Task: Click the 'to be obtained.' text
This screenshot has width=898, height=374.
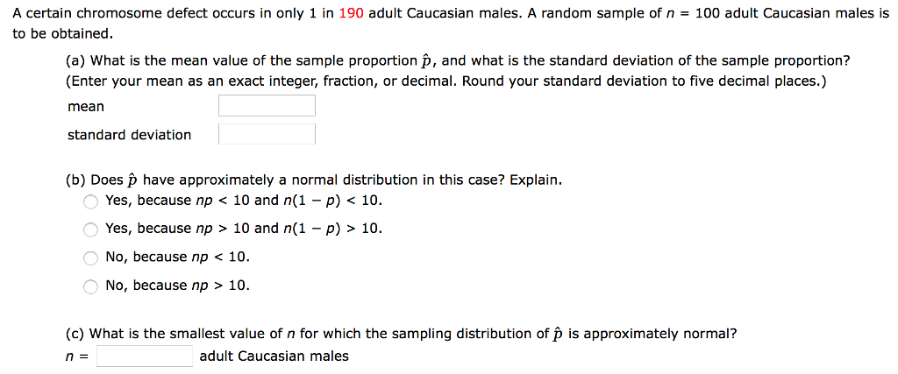Action: [x=62, y=33]
